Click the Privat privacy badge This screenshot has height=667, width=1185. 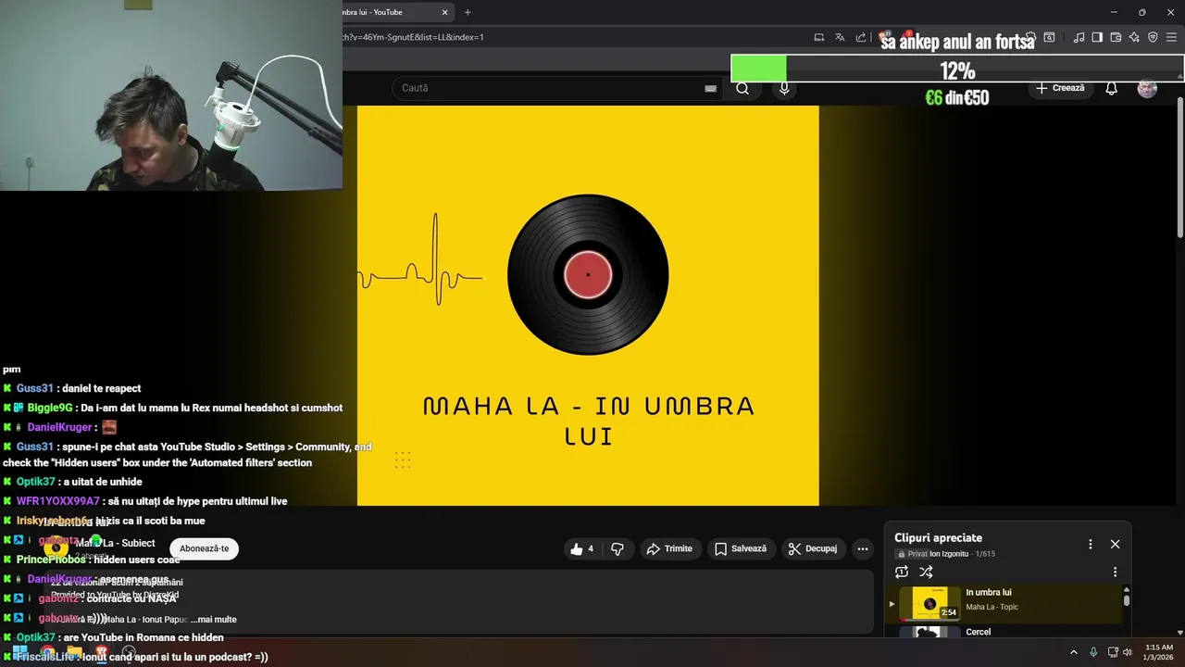912,554
